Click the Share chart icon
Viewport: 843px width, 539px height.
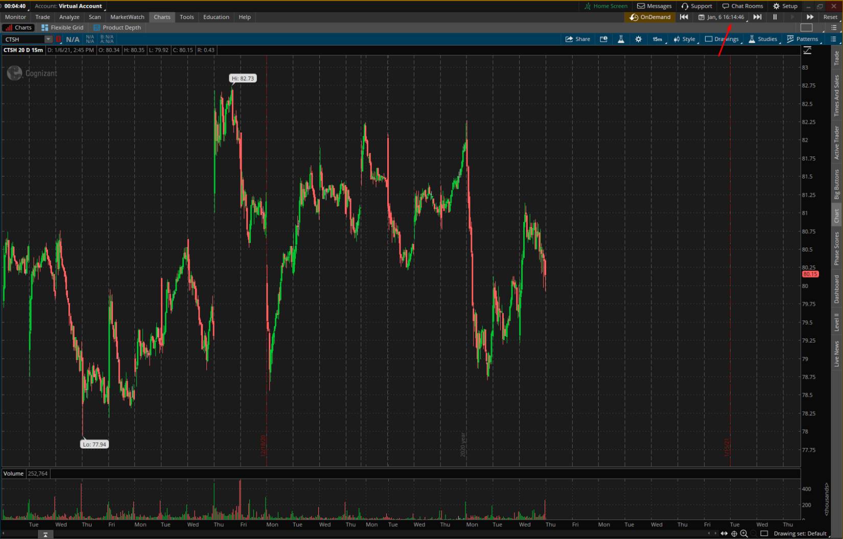(577, 39)
